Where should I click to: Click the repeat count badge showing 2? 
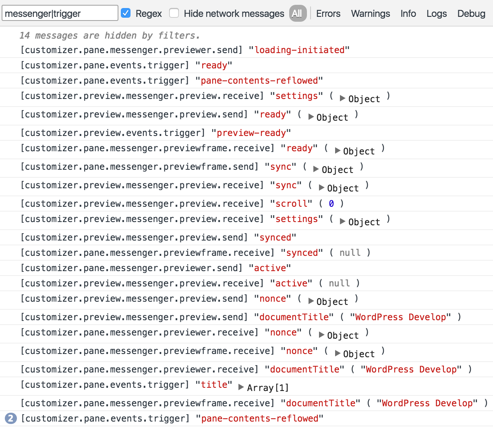click(10, 418)
